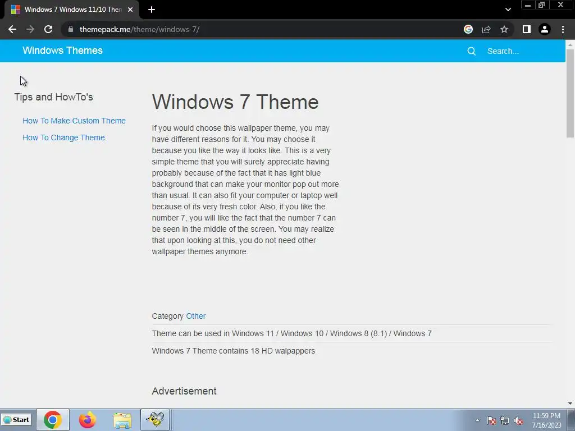The height and width of the screenshot is (431, 575).
Task: Open the Other category link
Action: tap(196, 316)
